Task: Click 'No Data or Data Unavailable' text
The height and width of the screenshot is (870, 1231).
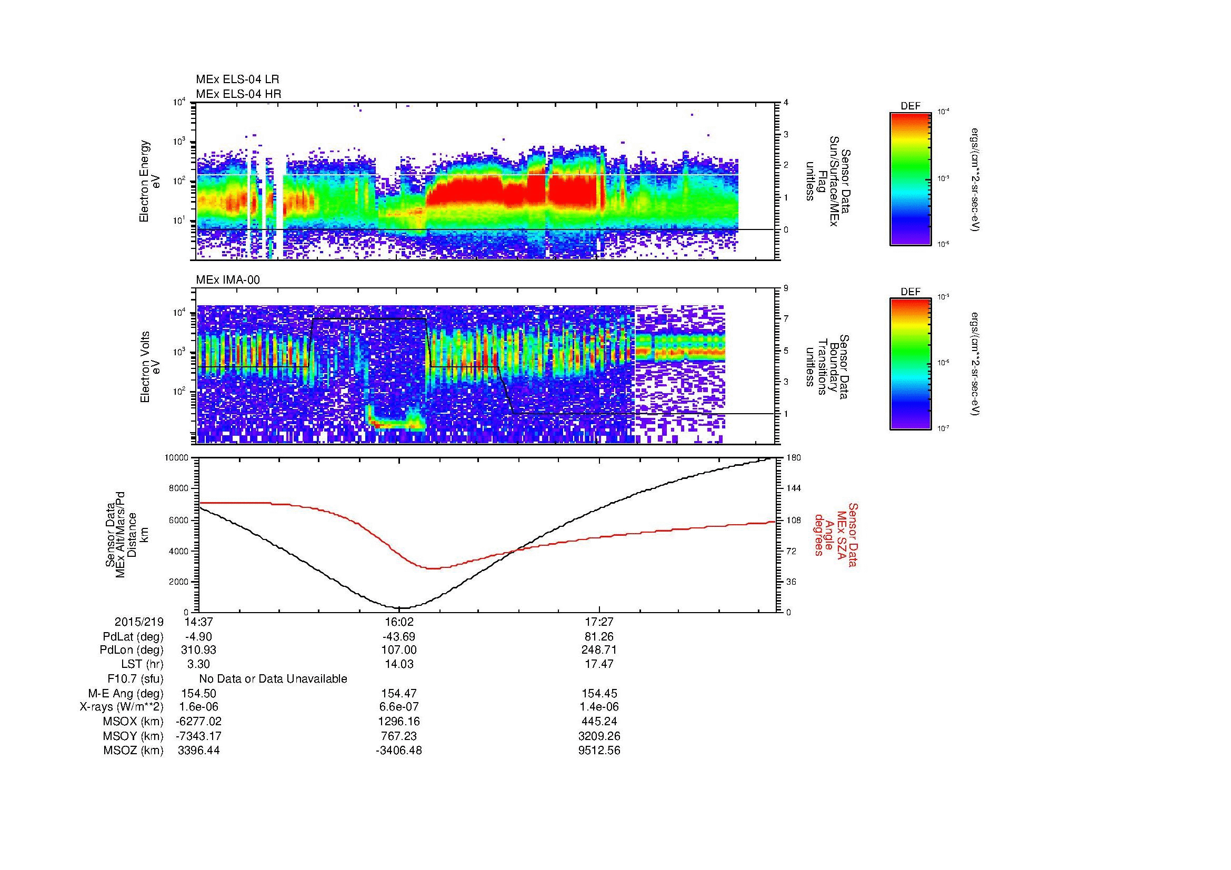Action: 273,678
